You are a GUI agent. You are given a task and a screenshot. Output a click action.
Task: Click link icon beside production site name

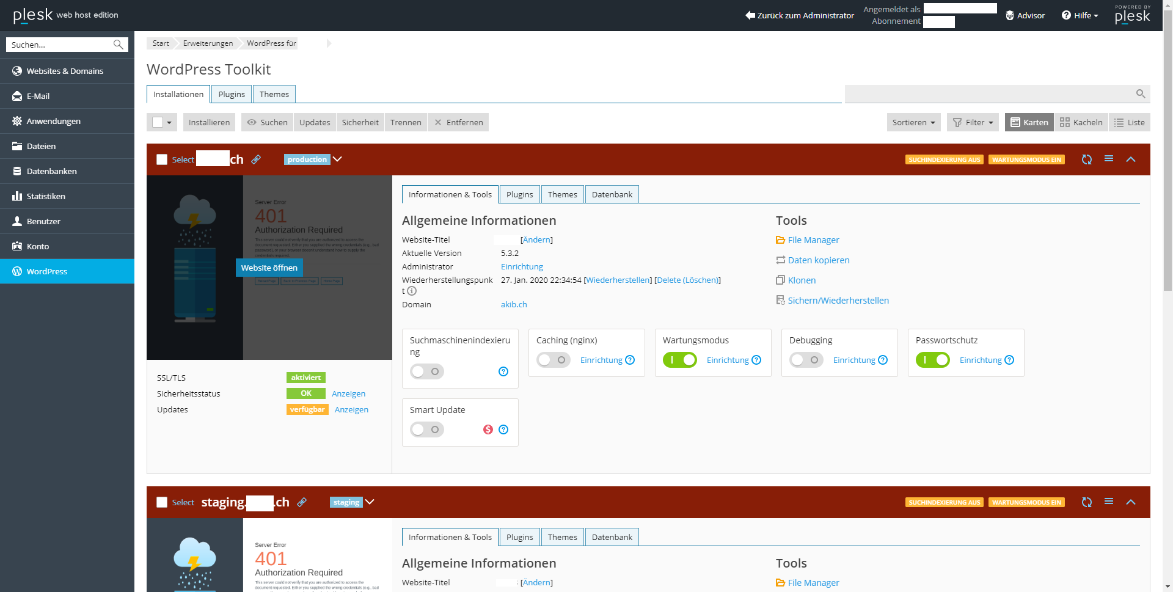click(x=256, y=159)
